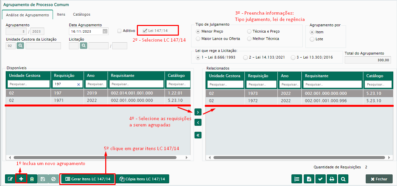397x186 pixels.
Task: Open the calendar picker for Data Agrupamento
Action: pos(105,31)
